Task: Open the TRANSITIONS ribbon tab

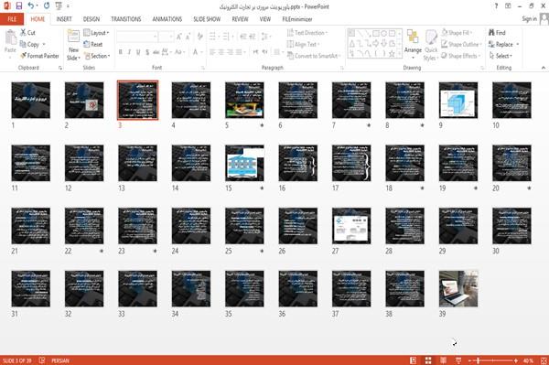Action: click(x=126, y=19)
